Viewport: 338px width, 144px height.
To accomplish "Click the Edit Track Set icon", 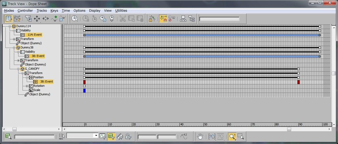I will click(62, 136).
